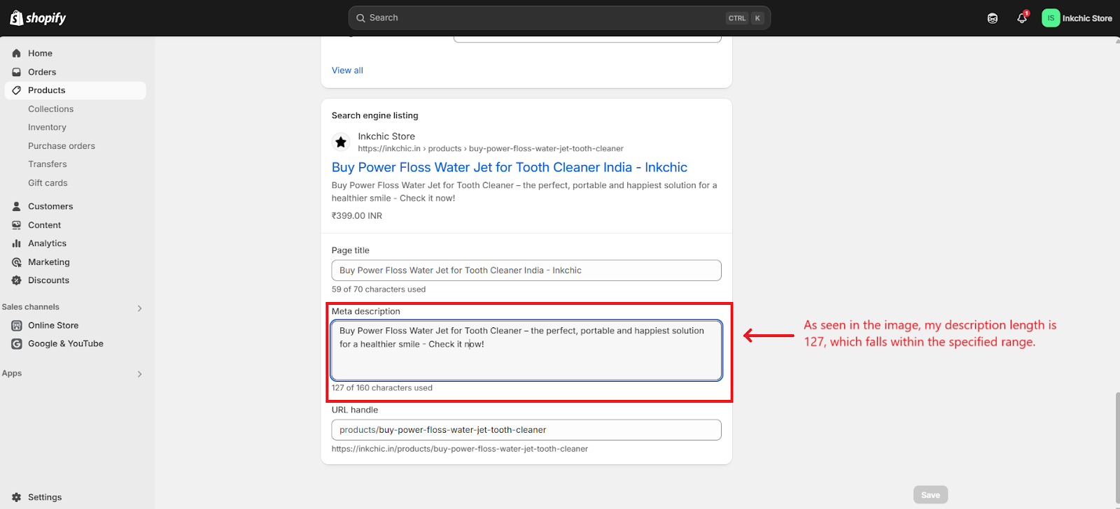Click the URL handle field
This screenshot has width=1120, height=509.
click(x=526, y=430)
